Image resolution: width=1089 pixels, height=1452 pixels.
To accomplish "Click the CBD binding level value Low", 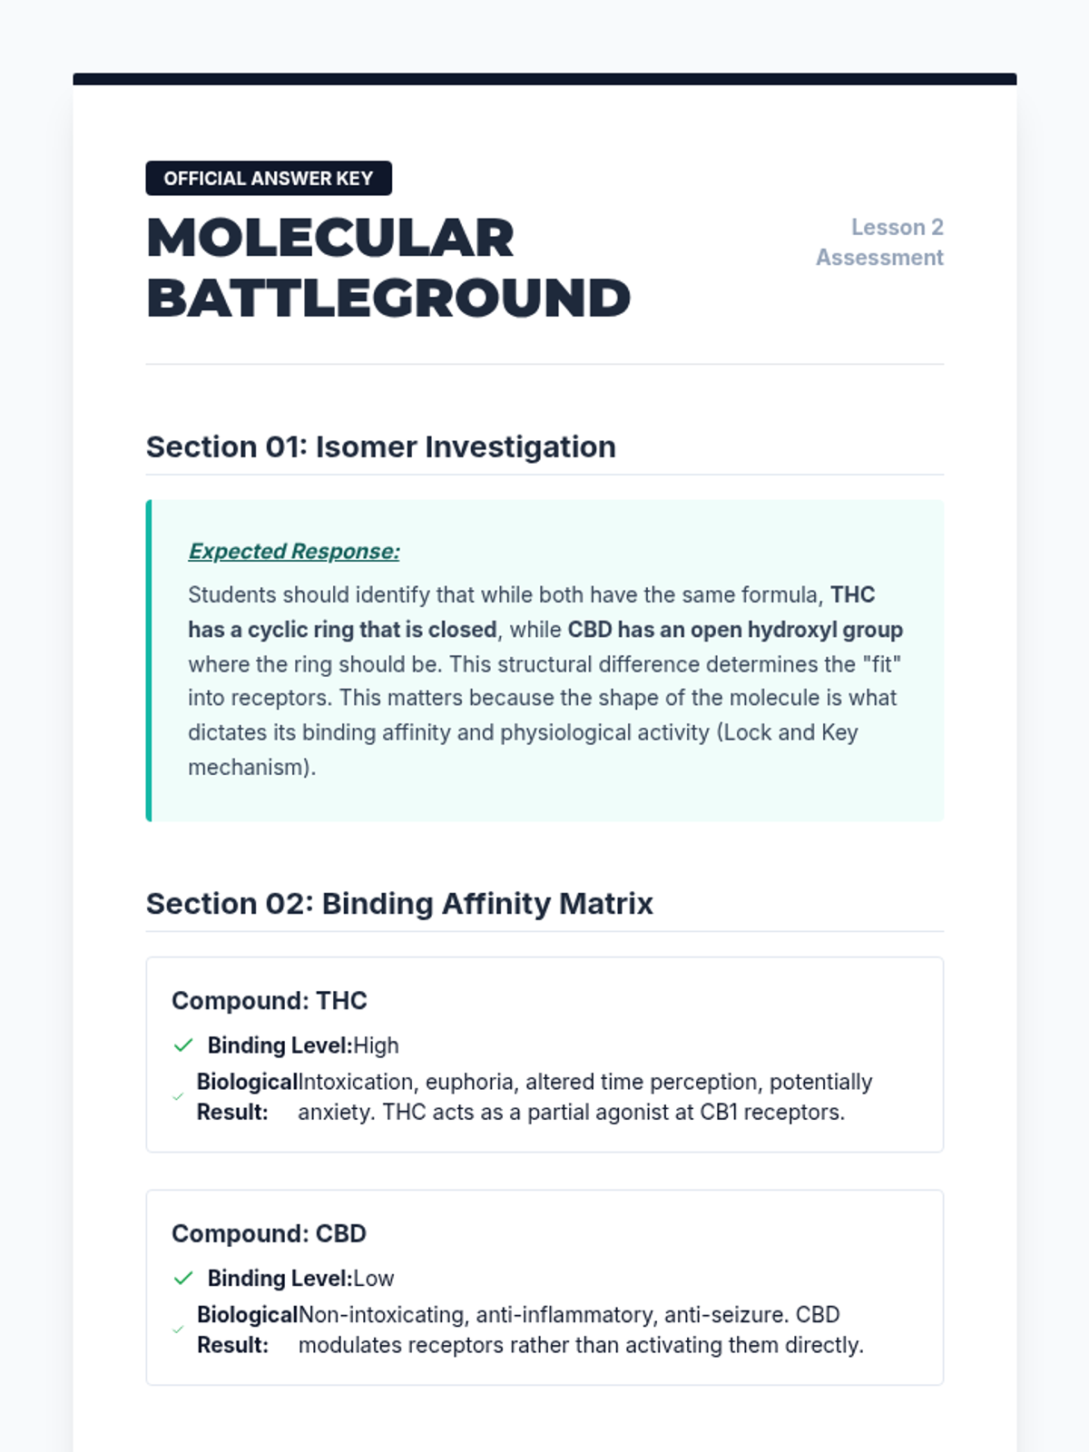I will pyautogui.click(x=374, y=1280).
